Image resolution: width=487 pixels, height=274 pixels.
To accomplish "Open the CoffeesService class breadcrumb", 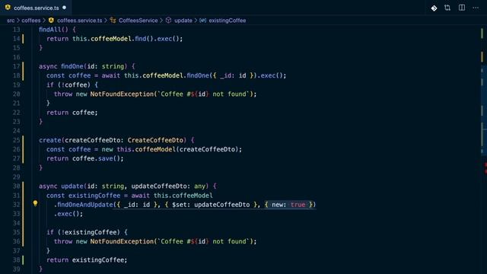I will (x=138, y=21).
